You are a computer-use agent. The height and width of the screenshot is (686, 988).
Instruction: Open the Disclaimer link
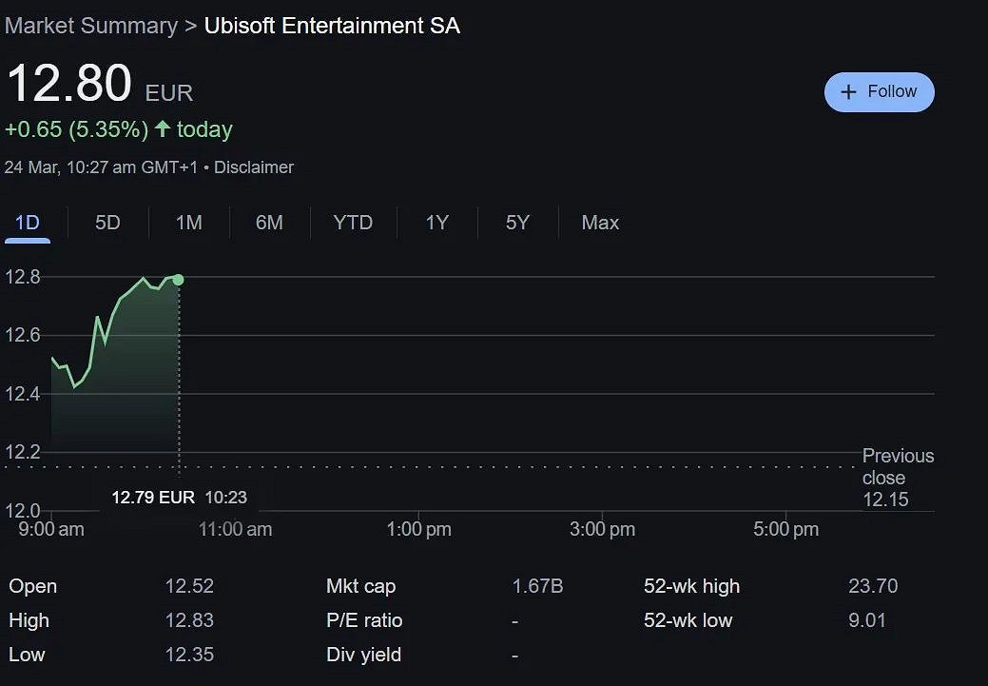[x=254, y=167]
